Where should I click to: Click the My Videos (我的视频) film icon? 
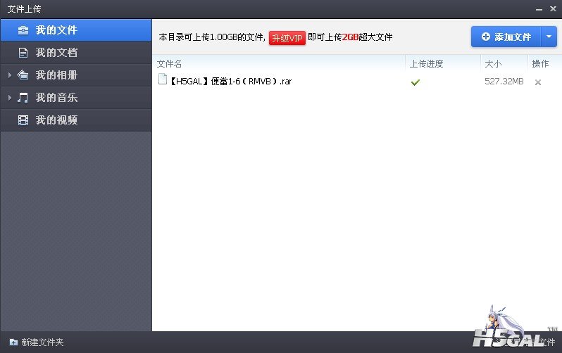[x=23, y=120]
